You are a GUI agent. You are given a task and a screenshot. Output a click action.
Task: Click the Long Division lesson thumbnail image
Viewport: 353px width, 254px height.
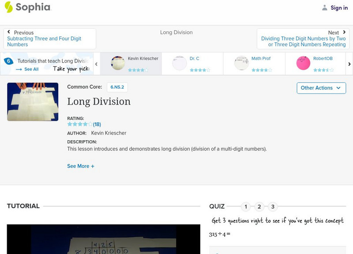pos(32,101)
